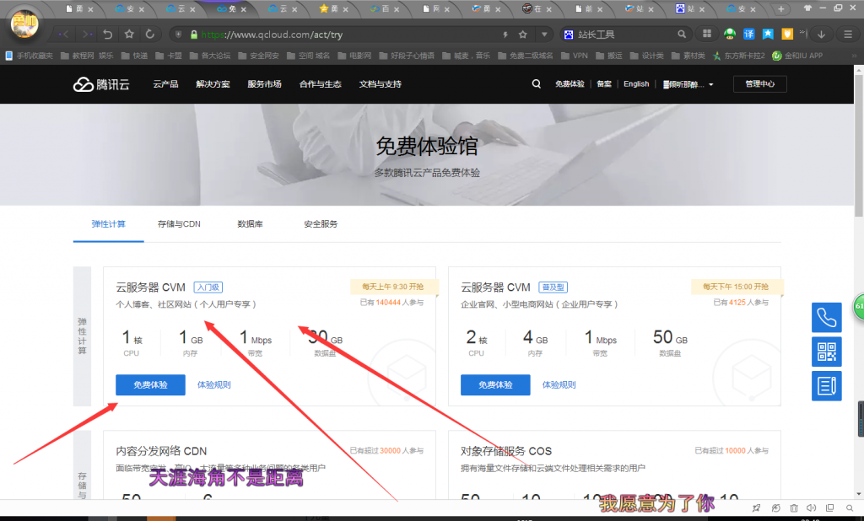Click the trash icon in bottom status bar
Viewport: 864px width, 521px height.
793,508
